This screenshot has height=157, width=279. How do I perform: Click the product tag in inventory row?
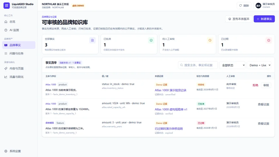click(x=63, y=85)
